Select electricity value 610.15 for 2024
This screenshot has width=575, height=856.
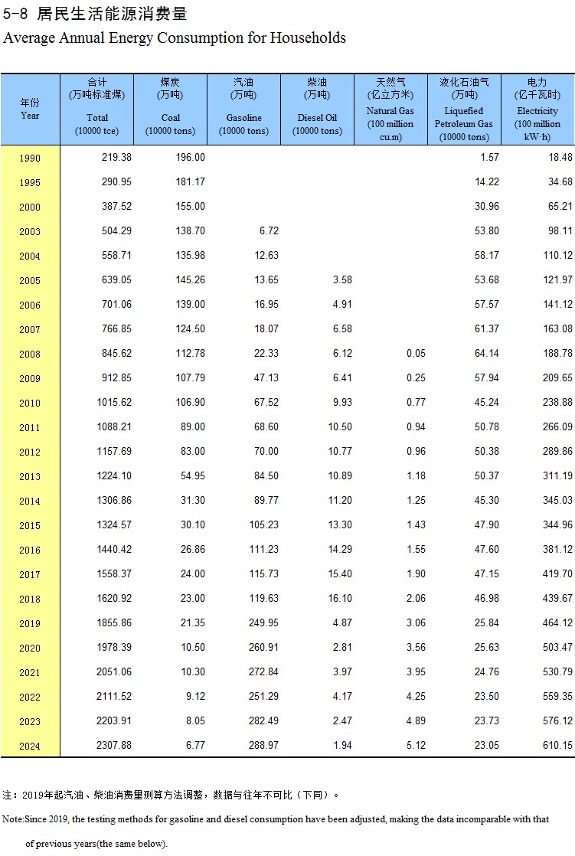[555, 746]
